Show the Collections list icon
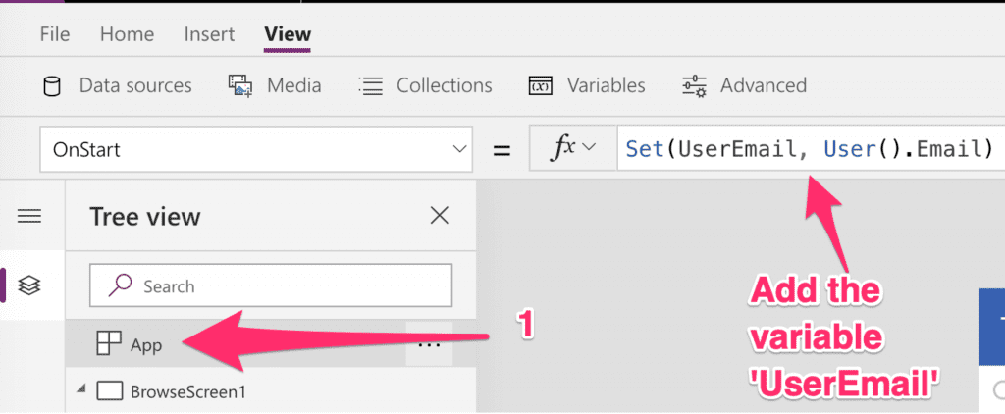The width and height of the screenshot is (1005, 414). [x=370, y=86]
